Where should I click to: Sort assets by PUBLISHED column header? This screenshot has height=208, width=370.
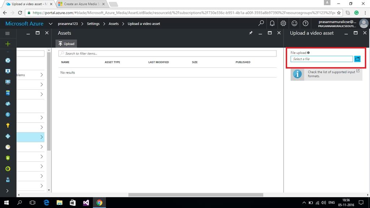pyautogui.click(x=243, y=62)
